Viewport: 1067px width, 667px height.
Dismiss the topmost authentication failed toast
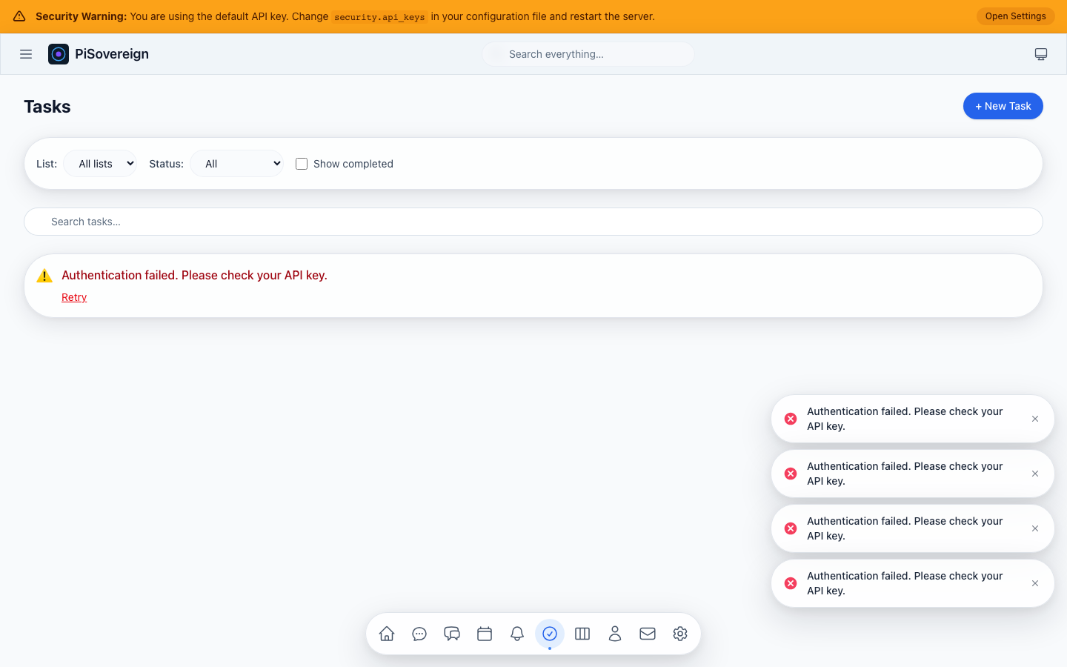pyautogui.click(x=1034, y=419)
